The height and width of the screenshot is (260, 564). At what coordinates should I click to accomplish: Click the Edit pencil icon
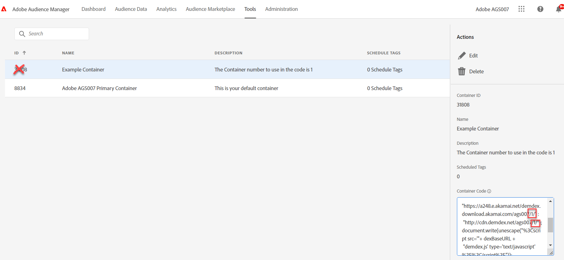[x=462, y=56]
